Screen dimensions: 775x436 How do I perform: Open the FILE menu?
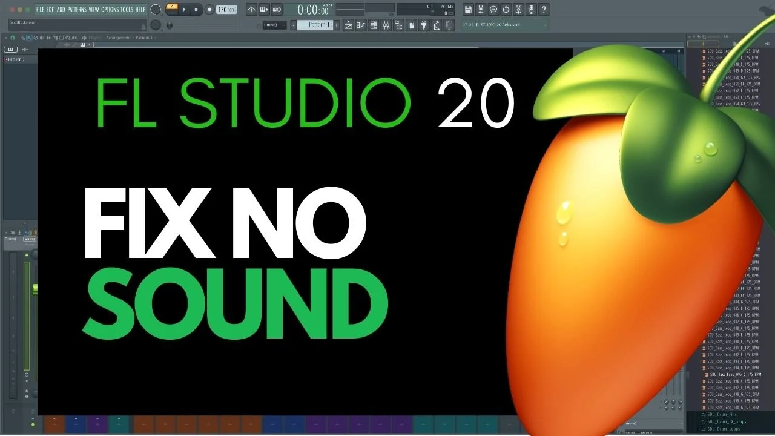(40, 10)
